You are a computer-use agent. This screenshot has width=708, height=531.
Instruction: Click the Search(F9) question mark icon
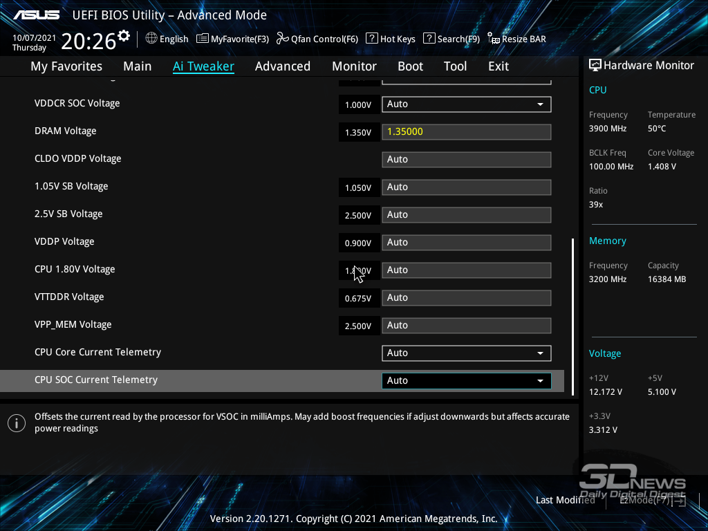[x=429, y=39]
